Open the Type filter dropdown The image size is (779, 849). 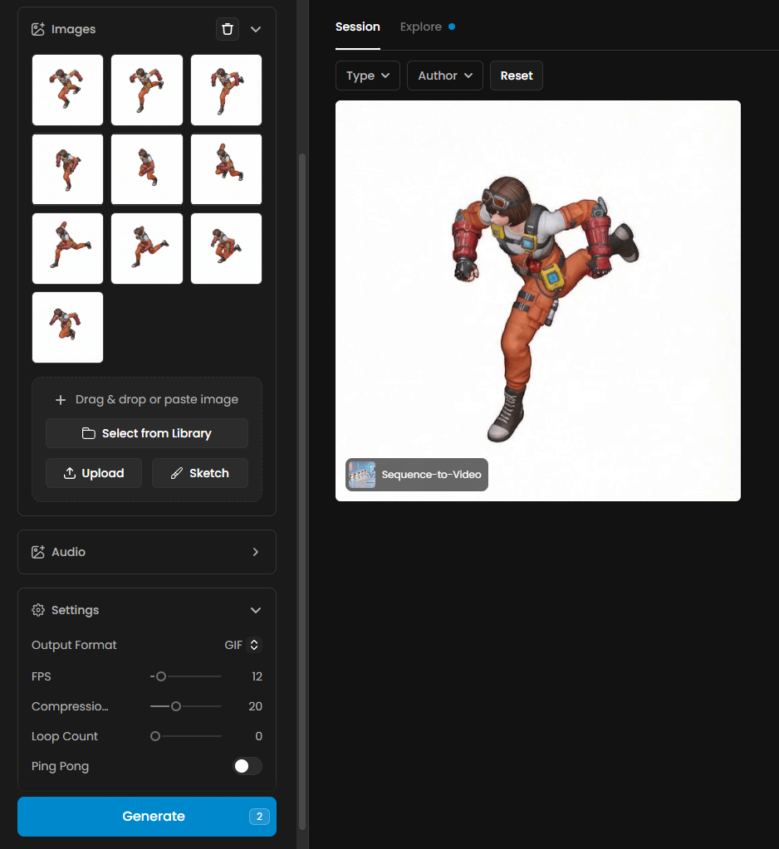pos(368,76)
